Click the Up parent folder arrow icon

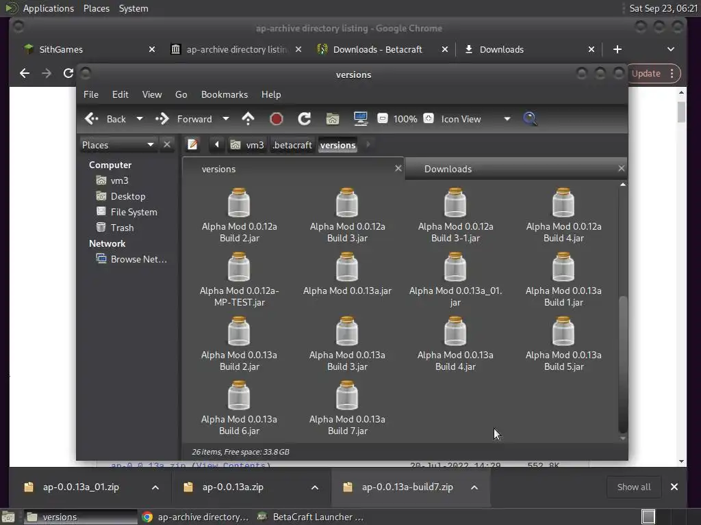248,119
